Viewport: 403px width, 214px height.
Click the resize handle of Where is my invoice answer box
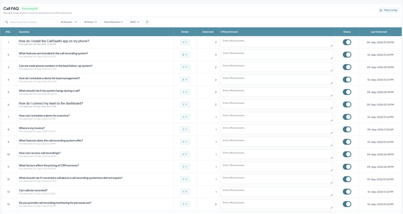click(x=331, y=133)
